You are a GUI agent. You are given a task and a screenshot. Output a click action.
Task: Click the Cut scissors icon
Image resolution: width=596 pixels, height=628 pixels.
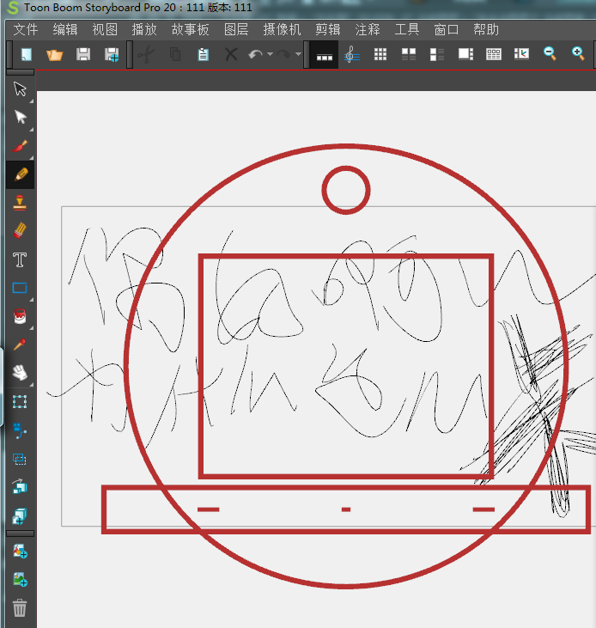pyautogui.click(x=146, y=54)
